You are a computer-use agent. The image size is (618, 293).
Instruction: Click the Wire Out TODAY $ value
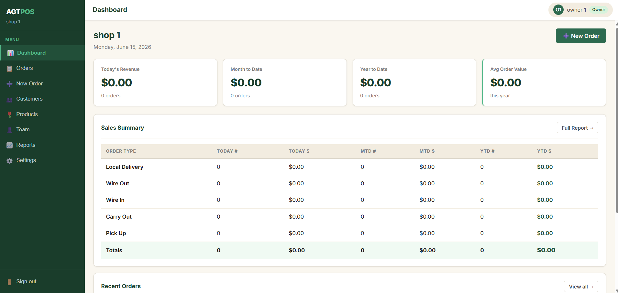[296, 183]
